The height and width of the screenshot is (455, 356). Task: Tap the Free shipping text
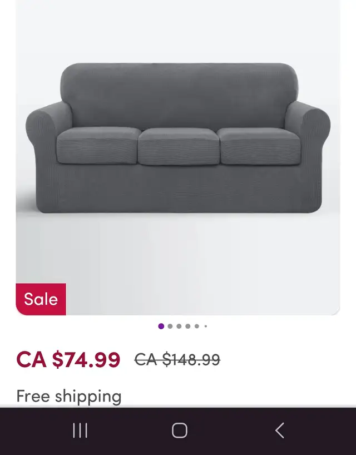pyautogui.click(x=69, y=397)
